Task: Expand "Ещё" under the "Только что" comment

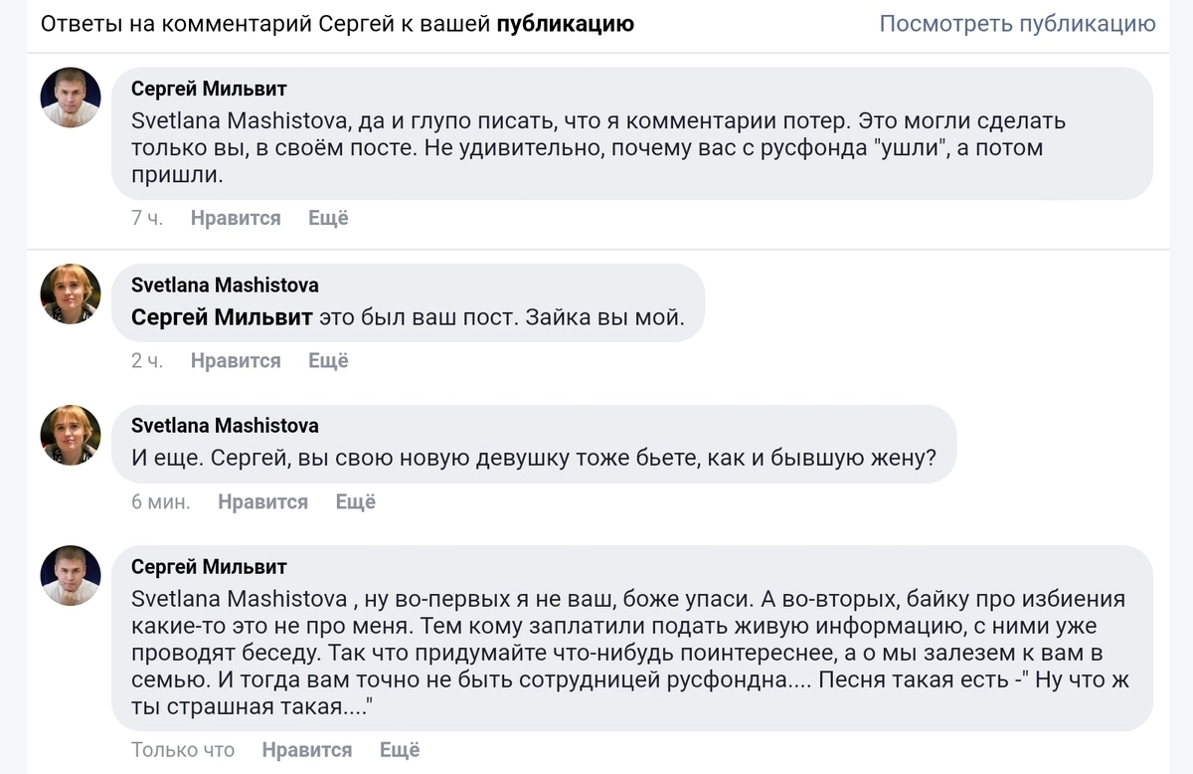Action: coord(400,750)
